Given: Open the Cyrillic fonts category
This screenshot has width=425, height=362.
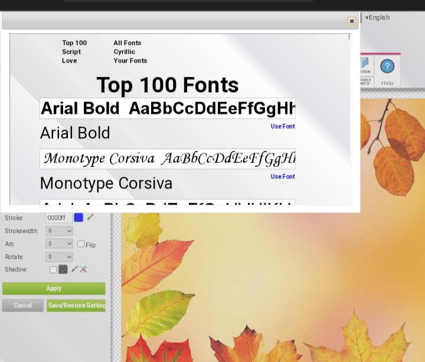Looking at the screenshot, I should pos(124,52).
